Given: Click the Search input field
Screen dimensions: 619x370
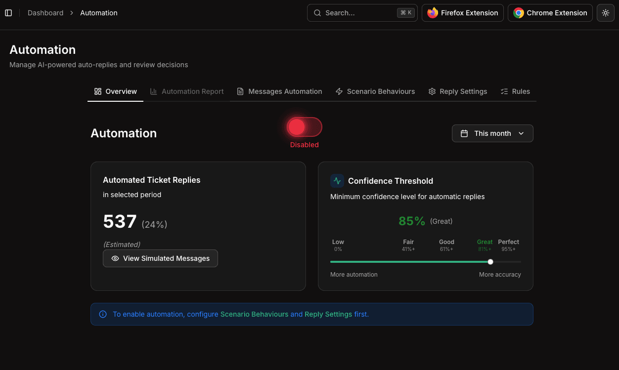Looking at the screenshot, I should point(362,13).
